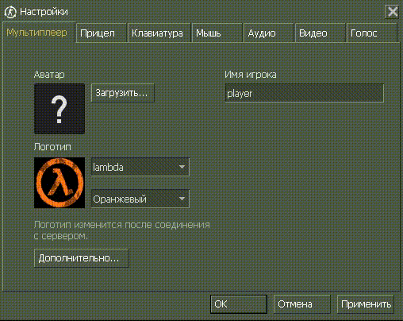This screenshot has width=403, height=321.
Task: Confirm settings with the OK button
Action: (239, 304)
